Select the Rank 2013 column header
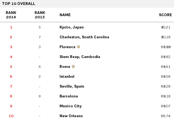 [x=40, y=15]
